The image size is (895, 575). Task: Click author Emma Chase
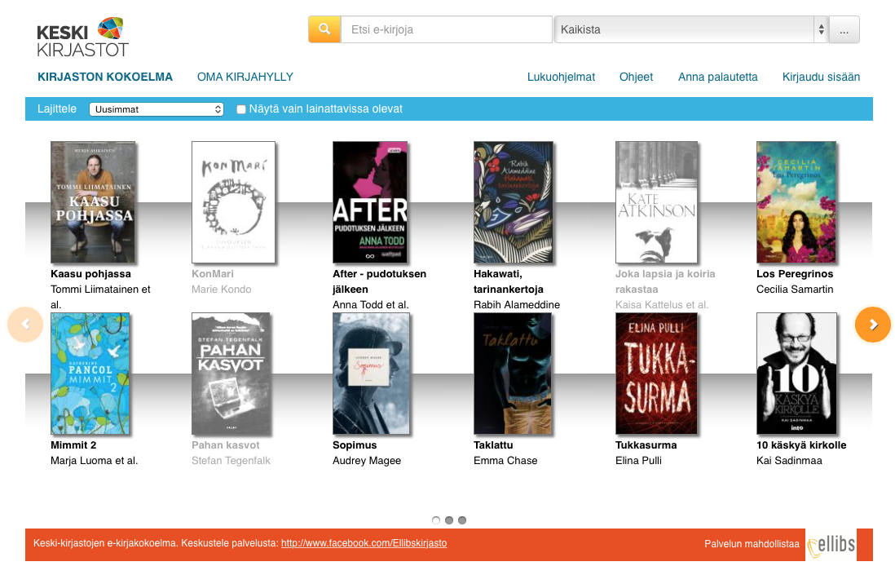pos(505,461)
